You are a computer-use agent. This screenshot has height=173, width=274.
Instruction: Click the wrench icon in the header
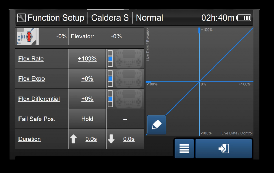coord(22,18)
